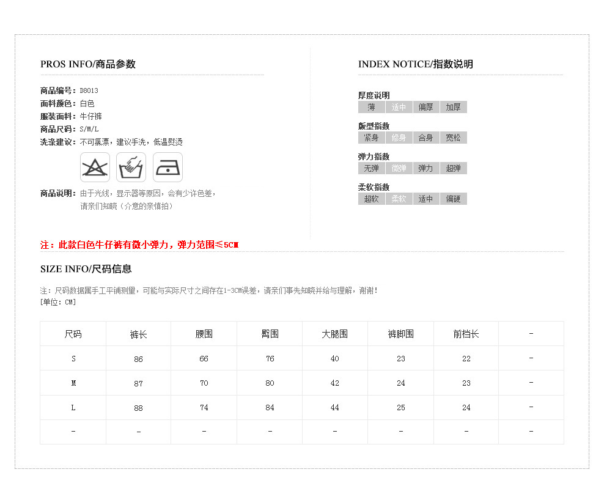The image size is (604, 494).
Task: Click thigh value 40 in row S
Action: pyautogui.click(x=335, y=359)
